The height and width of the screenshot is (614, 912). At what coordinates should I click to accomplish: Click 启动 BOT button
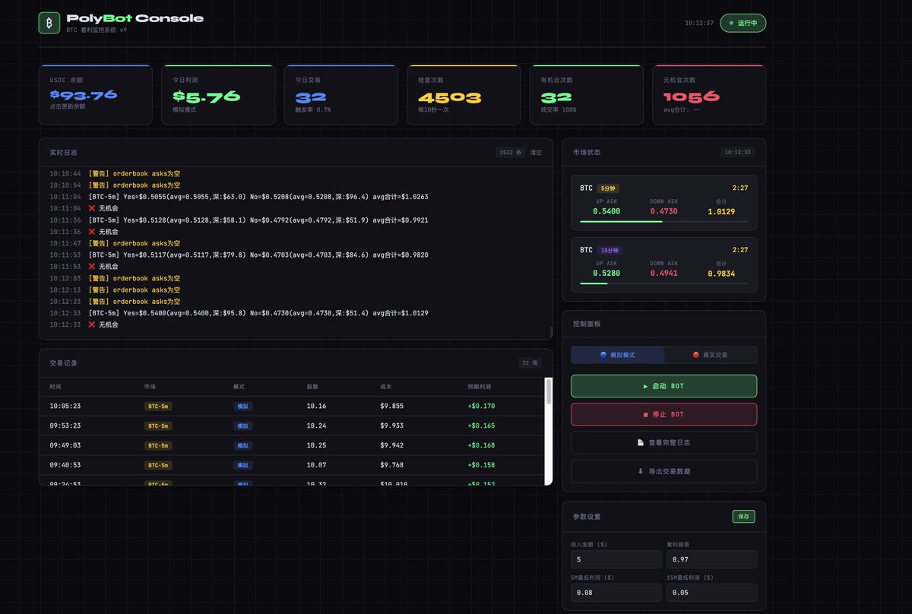tap(663, 386)
